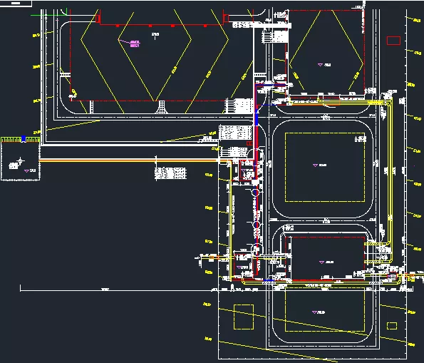Select green horizontal line at top-left
Viewport: 424px width, 363px height.
click(48, 15)
